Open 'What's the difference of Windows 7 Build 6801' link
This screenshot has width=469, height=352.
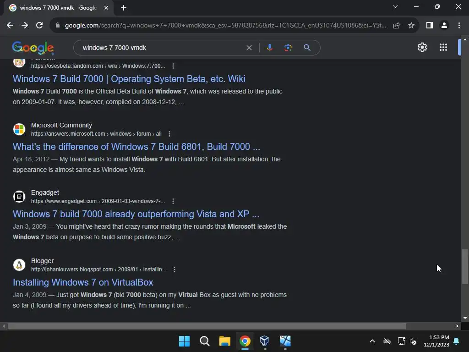point(136,147)
